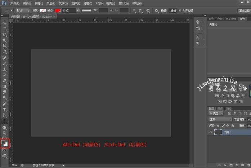Hide 图层 1 using eye icon
251x168 pixels.
click(x=211, y=132)
